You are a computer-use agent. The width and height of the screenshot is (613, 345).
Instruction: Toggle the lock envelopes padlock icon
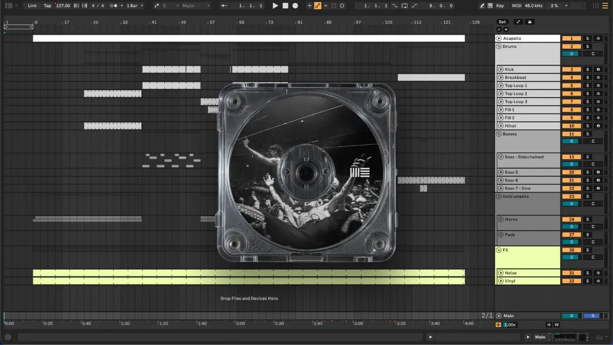tap(530, 22)
